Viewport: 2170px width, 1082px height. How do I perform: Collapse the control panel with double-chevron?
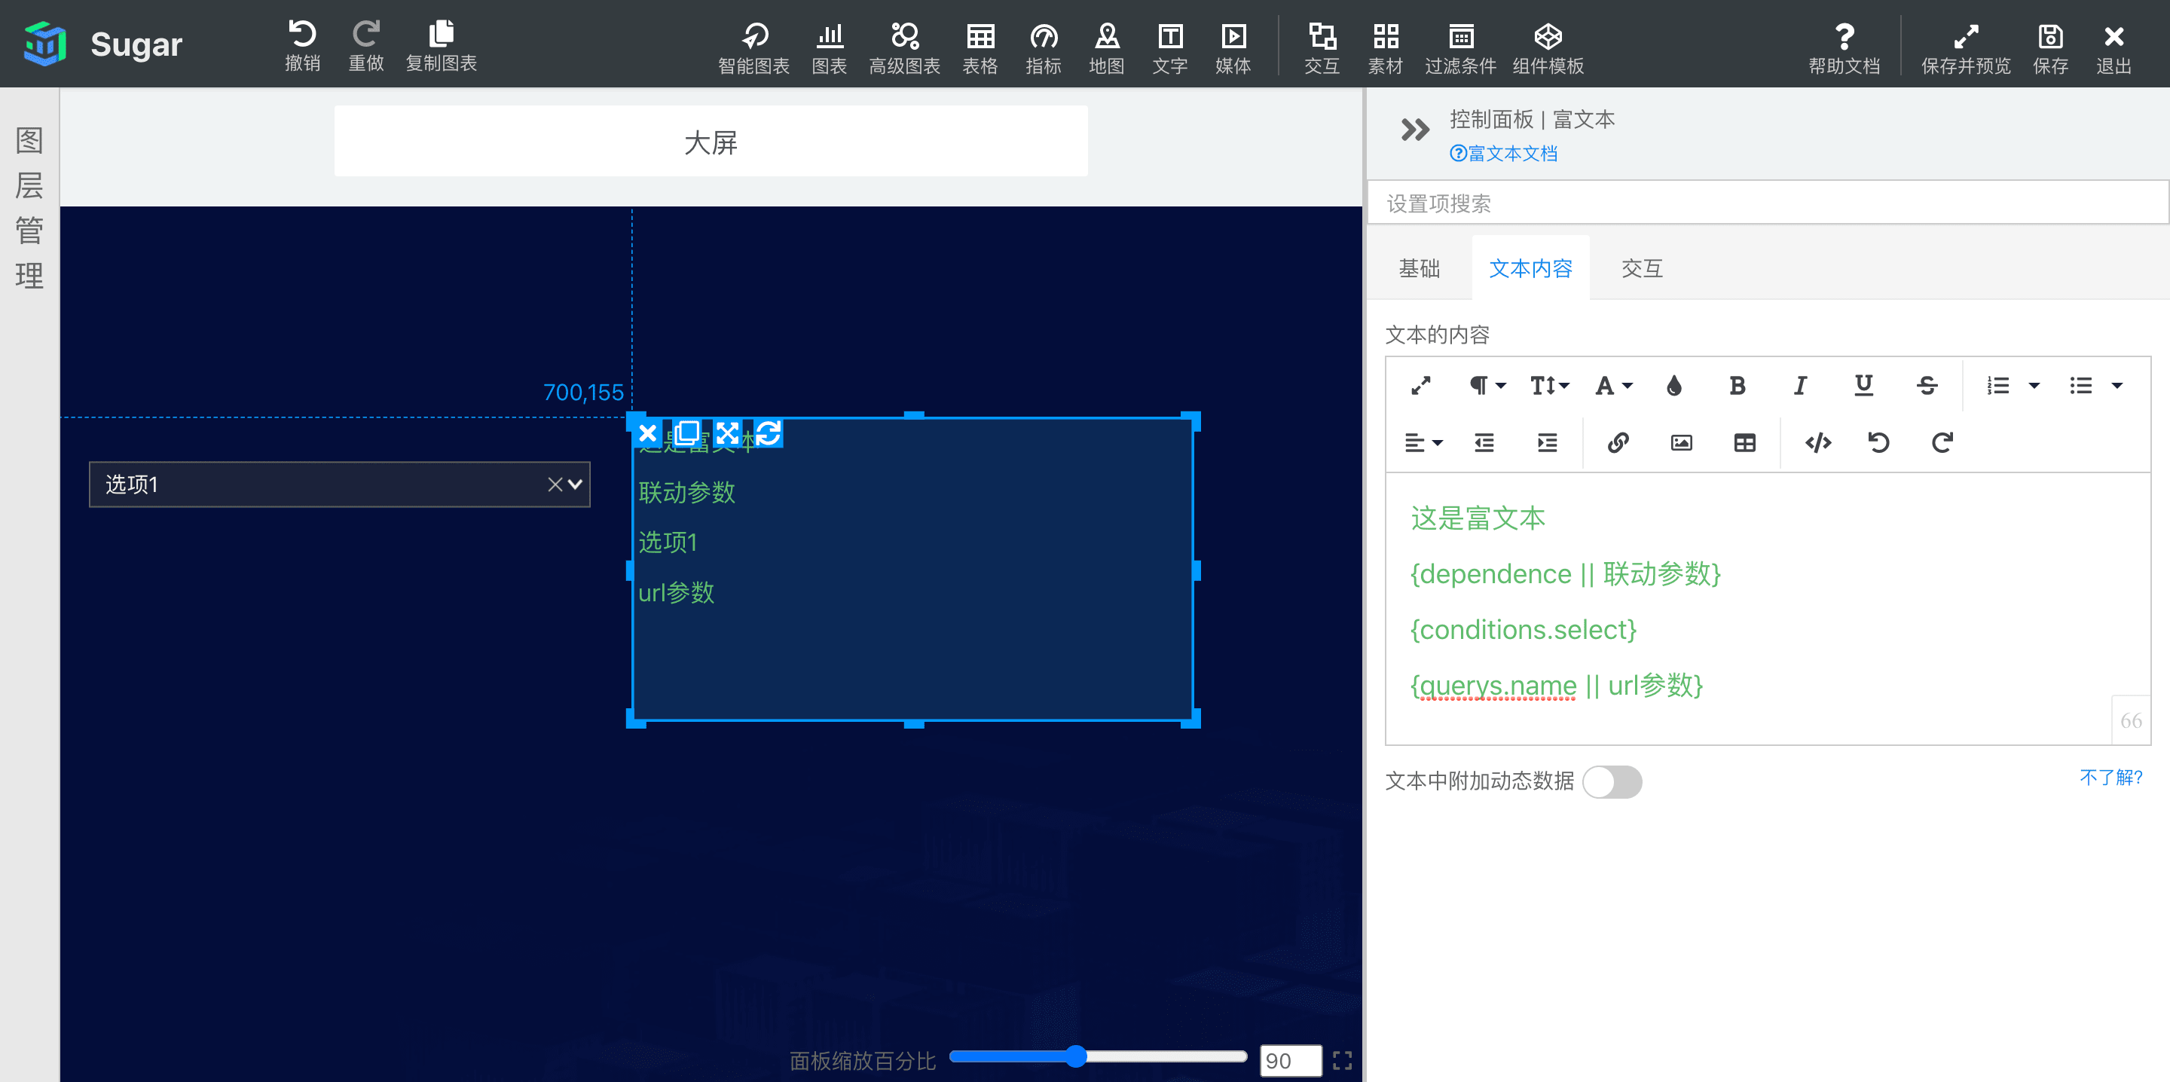point(1414,130)
